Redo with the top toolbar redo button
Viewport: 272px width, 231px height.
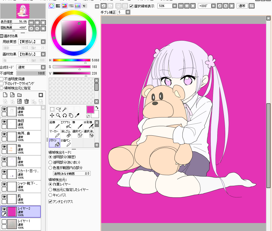click(110, 6)
